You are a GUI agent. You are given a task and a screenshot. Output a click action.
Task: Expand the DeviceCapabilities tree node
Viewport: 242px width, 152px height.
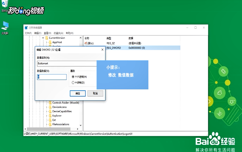(x=47, y=111)
